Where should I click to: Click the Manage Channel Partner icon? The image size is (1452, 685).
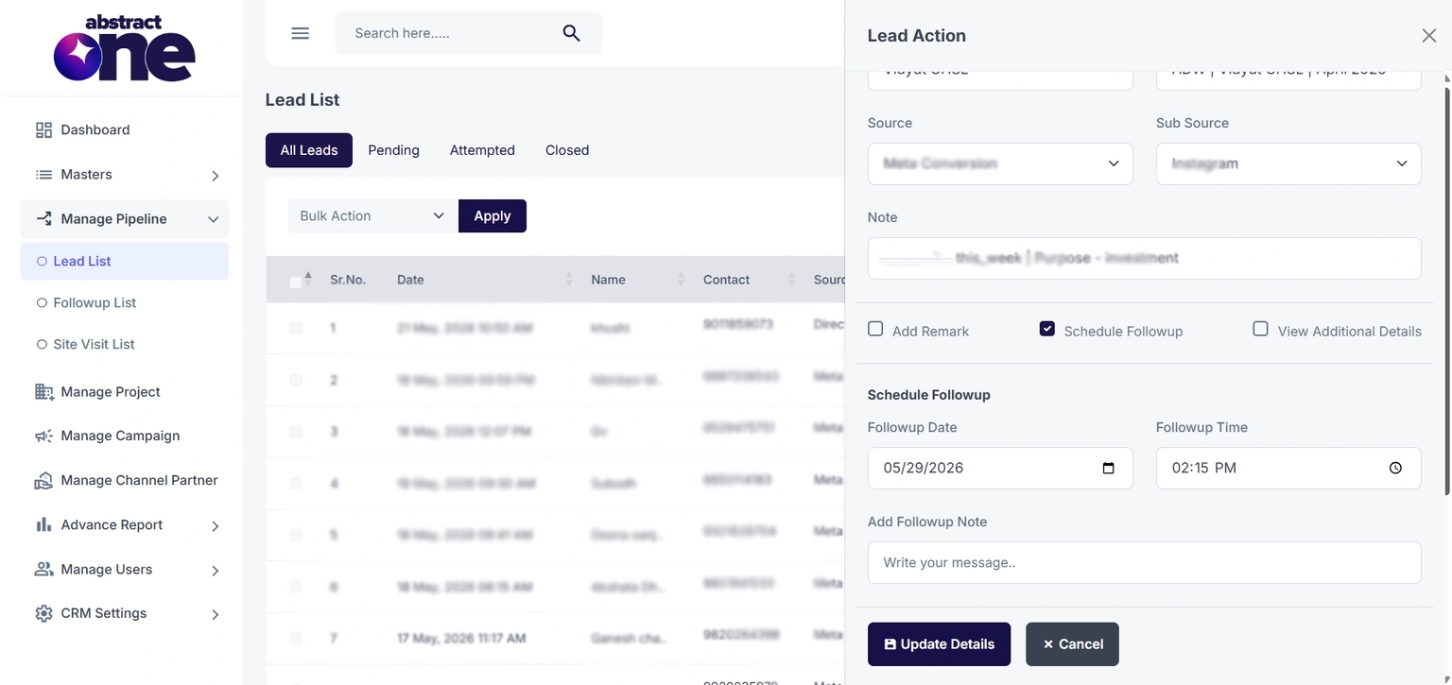43,480
